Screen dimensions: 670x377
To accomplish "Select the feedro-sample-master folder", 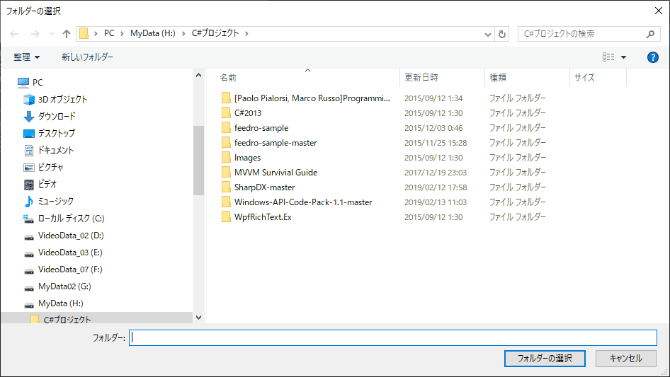I will 276,143.
